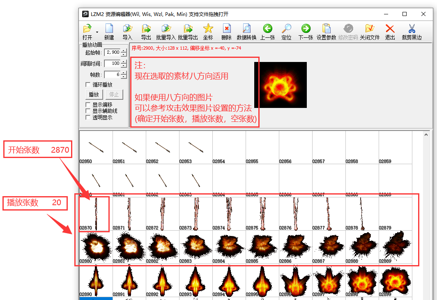Enable the 循环播放 loop checkbox
Screen dimensions: 437x300
pos(88,85)
